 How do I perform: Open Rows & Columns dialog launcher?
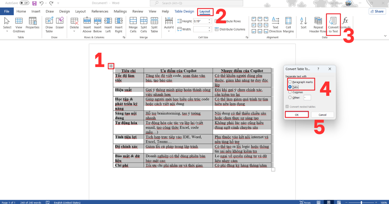124,38
